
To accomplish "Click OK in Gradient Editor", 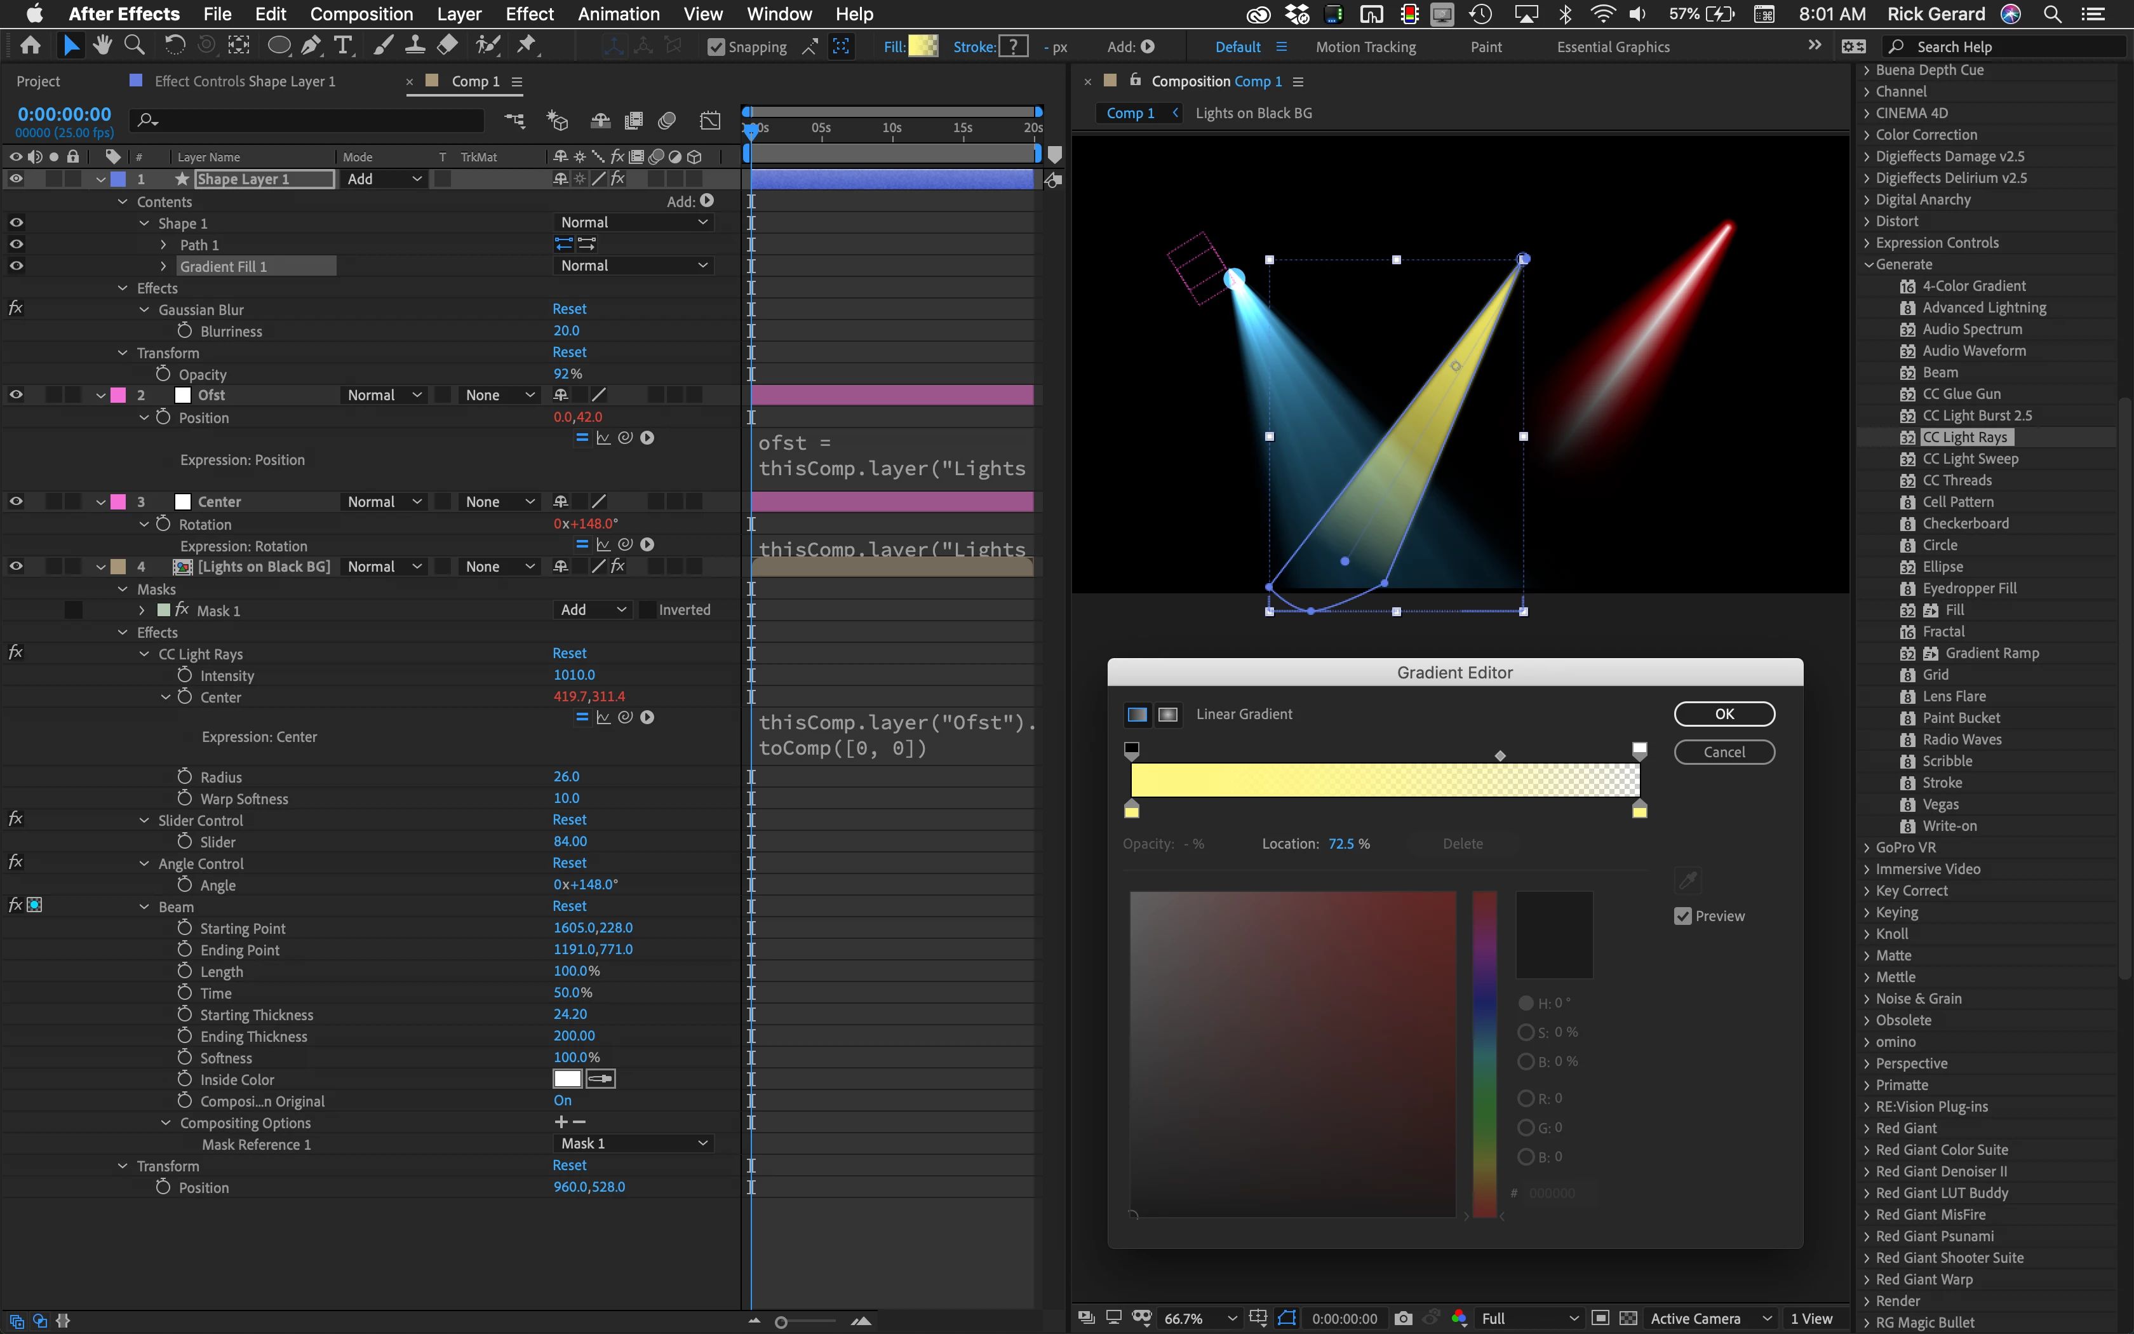I will (1724, 714).
